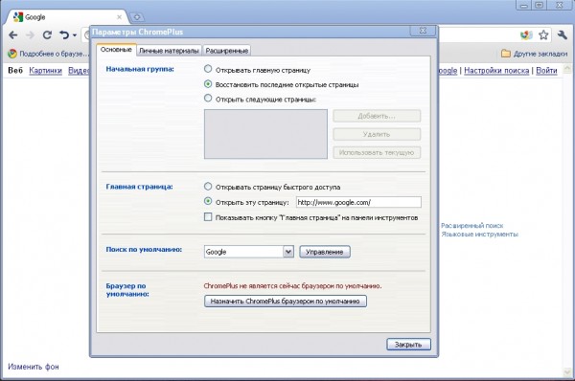Close the Google browser tab
Viewport: 575px width, 381px height.
(119, 17)
